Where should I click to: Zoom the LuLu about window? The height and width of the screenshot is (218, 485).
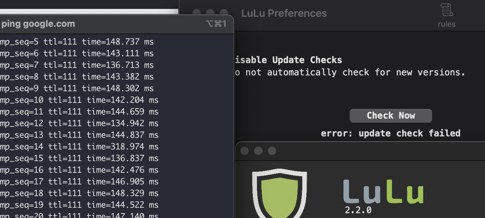point(272,151)
